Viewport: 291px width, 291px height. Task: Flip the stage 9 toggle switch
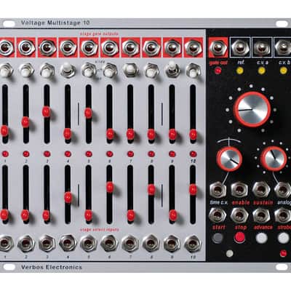pos(172,69)
